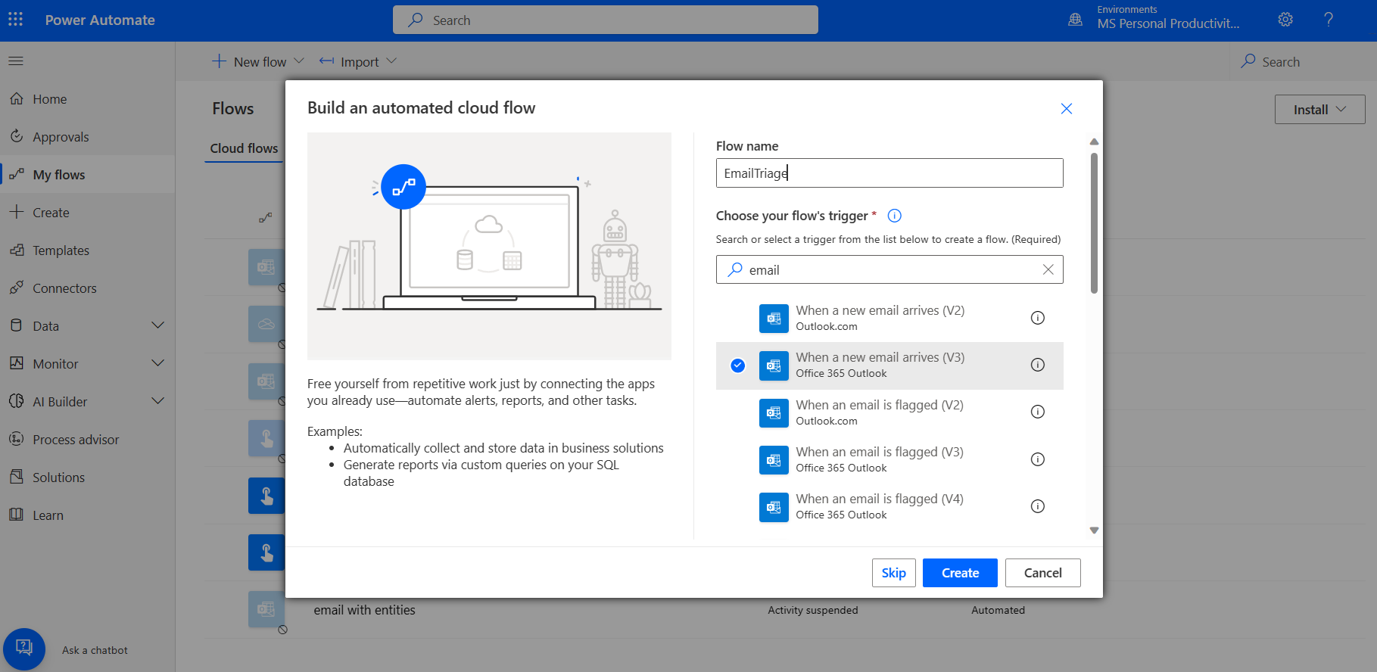The image size is (1377, 672).
Task: Collapse the left navigation hamburger menu
Action: click(16, 61)
